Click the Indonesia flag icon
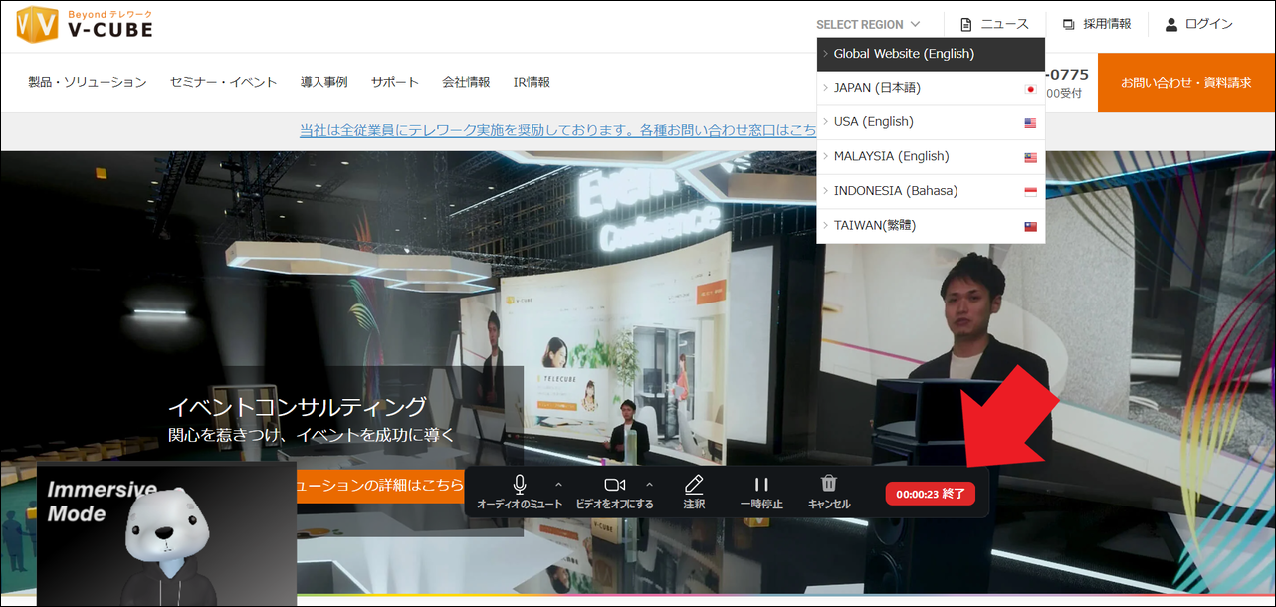The width and height of the screenshot is (1276, 607). 1030,192
